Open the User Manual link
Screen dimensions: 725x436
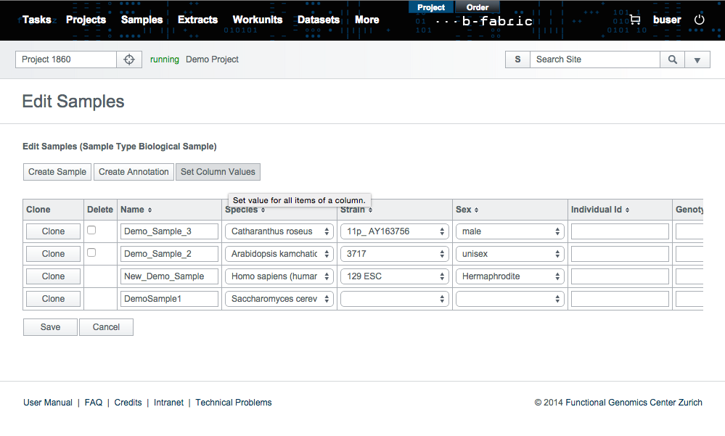[x=48, y=403]
